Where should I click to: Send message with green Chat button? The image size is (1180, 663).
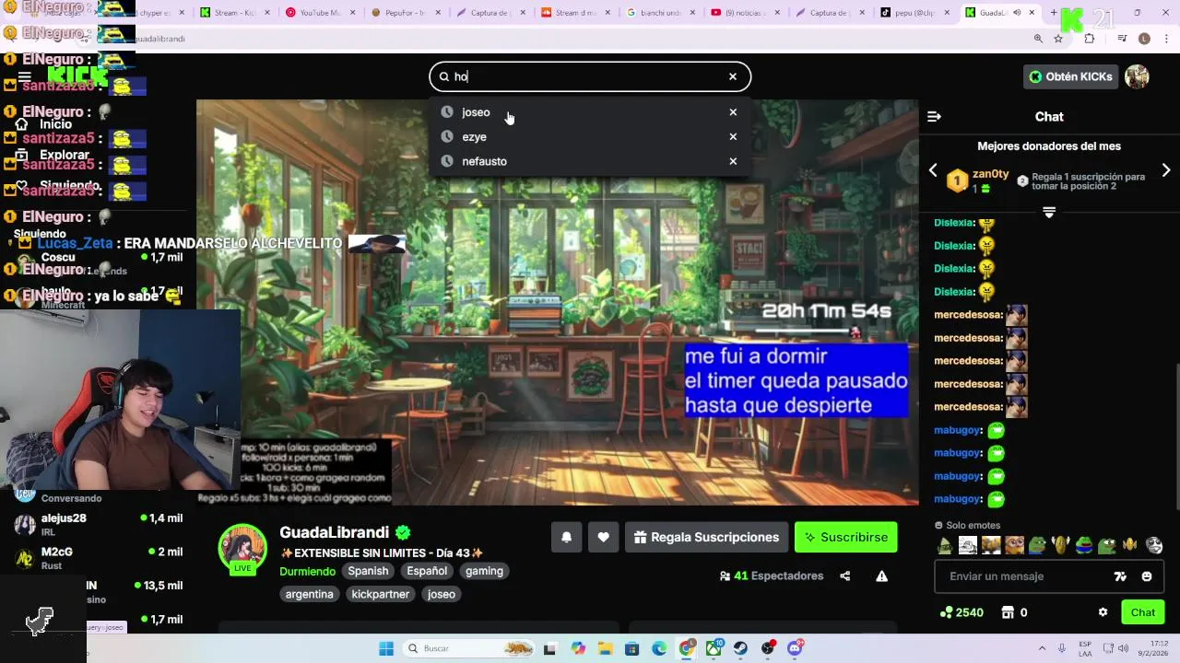(x=1143, y=612)
